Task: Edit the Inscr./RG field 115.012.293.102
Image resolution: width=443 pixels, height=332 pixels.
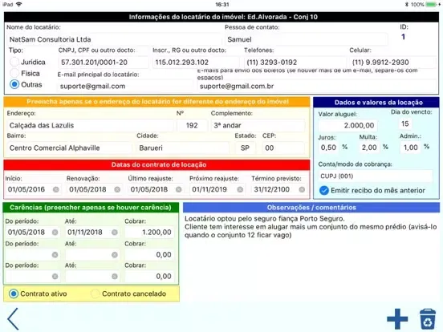Action: pos(196,62)
